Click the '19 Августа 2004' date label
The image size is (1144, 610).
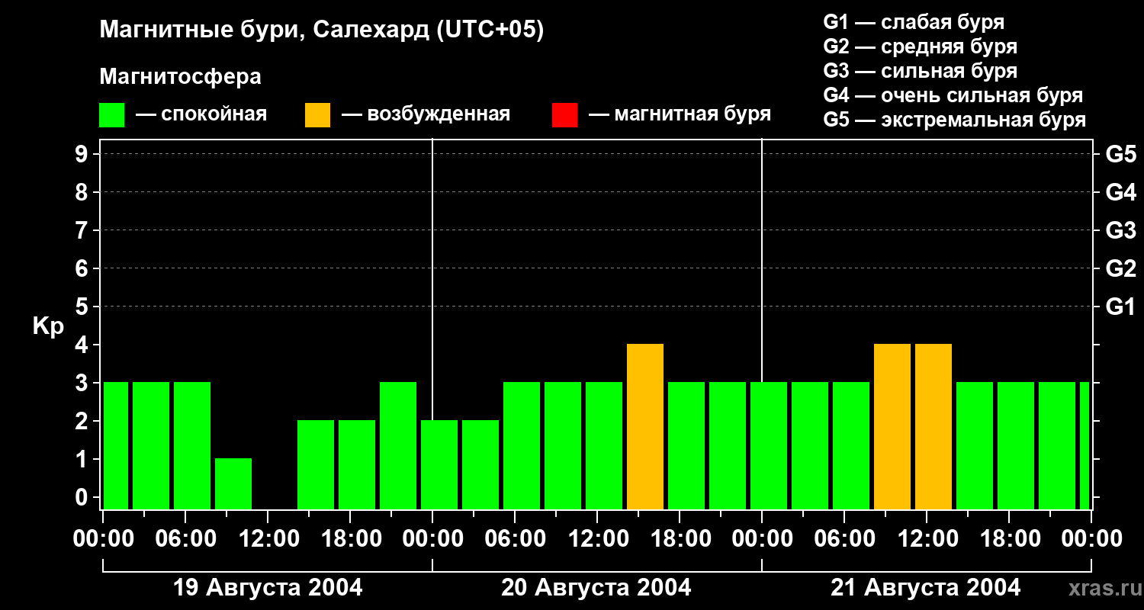pyautogui.click(x=268, y=588)
